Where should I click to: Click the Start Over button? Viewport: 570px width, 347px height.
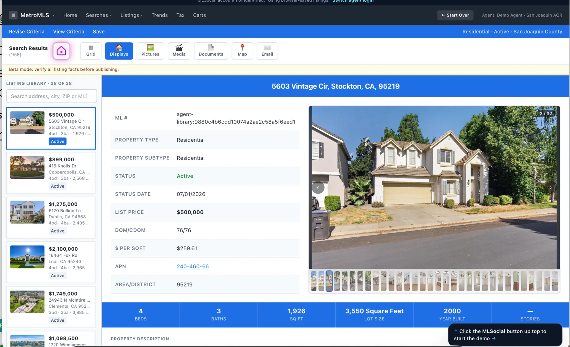[455, 15]
